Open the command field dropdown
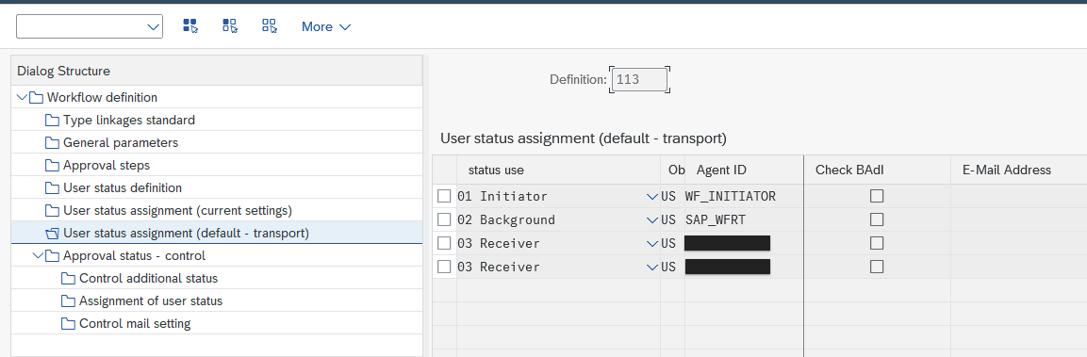The width and height of the screenshot is (1087, 357). click(154, 27)
